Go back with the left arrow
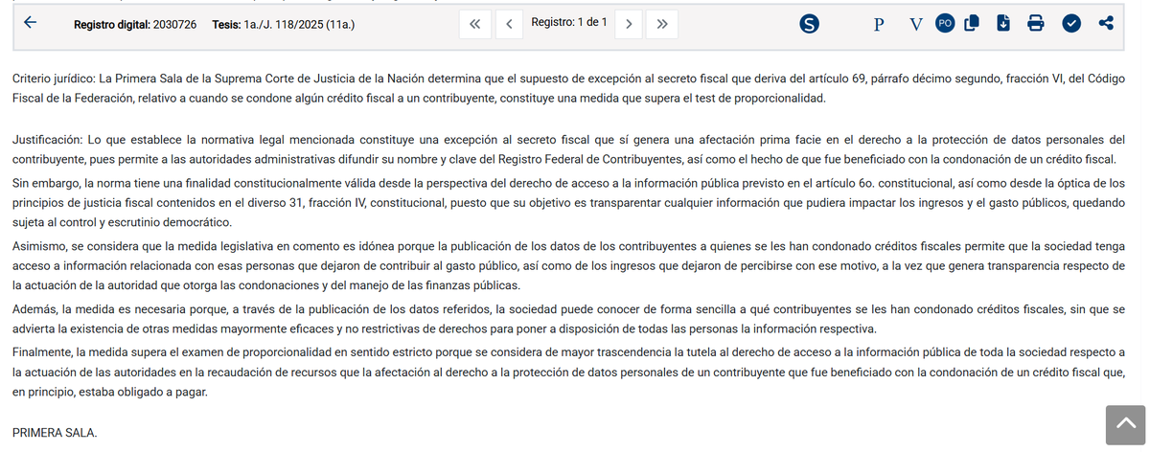The image size is (1150, 452). [x=30, y=23]
